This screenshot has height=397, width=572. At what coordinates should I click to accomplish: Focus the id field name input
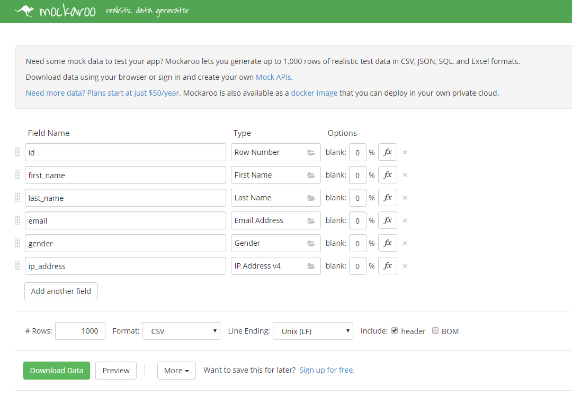pos(126,152)
